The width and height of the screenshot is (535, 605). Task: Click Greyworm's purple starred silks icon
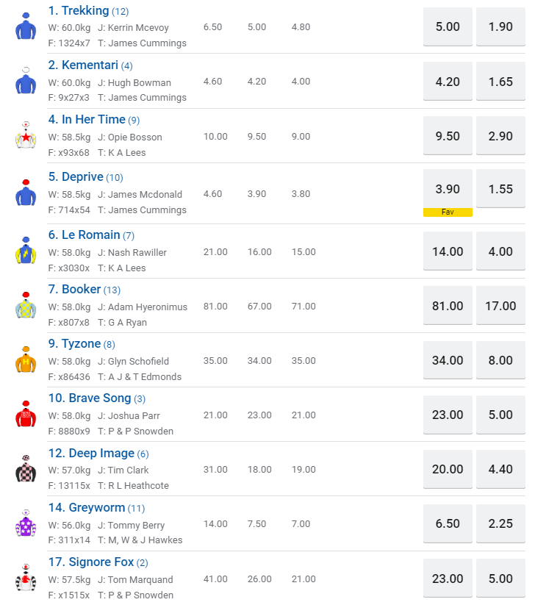point(26,523)
